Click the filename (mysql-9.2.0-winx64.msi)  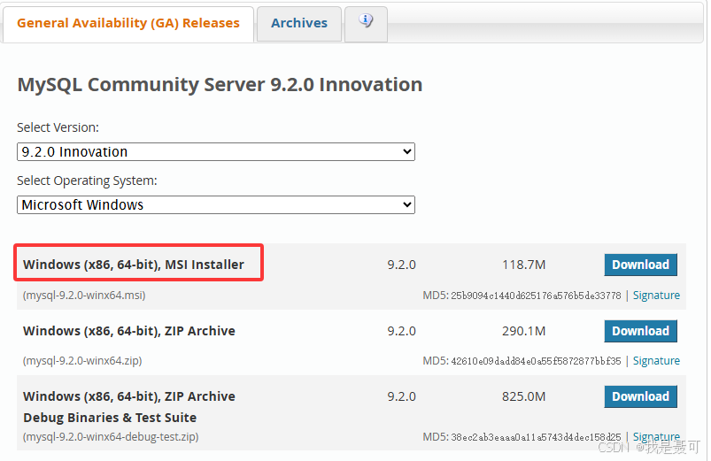coord(84,296)
